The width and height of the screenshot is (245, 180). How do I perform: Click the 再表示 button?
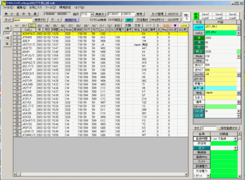click(x=99, y=14)
